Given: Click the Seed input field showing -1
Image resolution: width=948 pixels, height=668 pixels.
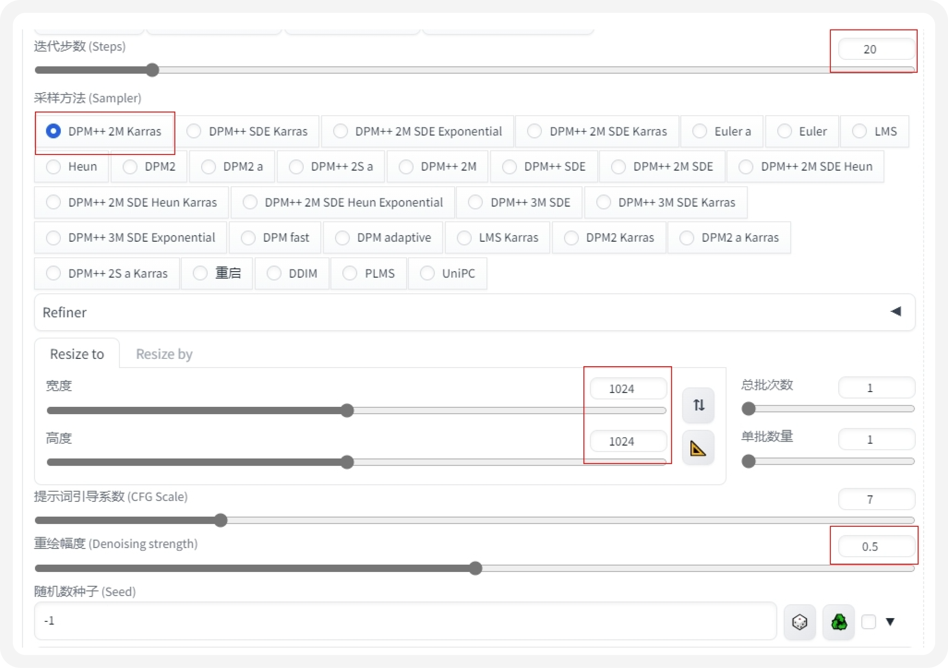Looking at the screenshot, I should coord(405,621).
